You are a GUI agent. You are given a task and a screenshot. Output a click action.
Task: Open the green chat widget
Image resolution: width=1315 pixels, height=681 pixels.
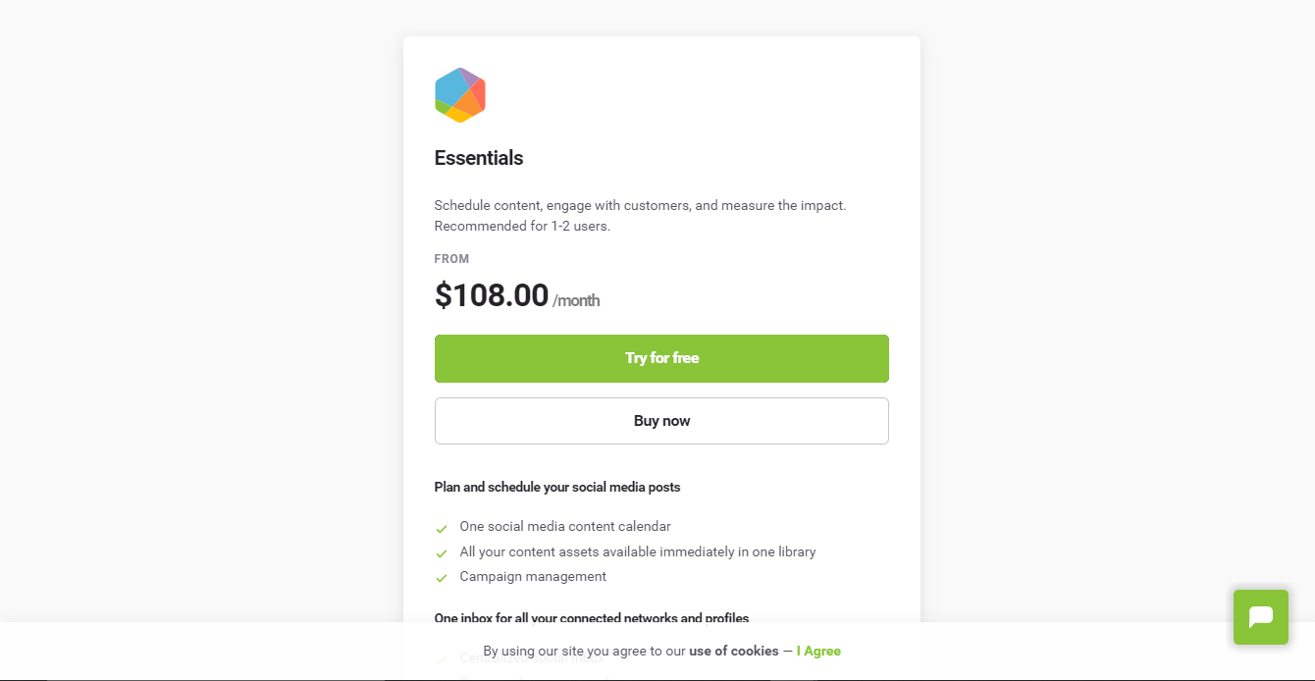point(1261,617)
